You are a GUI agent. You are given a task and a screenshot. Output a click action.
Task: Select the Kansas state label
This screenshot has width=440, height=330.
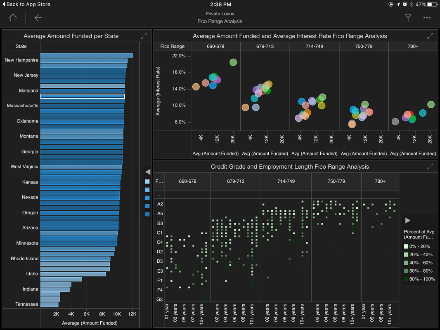[30, 182]
